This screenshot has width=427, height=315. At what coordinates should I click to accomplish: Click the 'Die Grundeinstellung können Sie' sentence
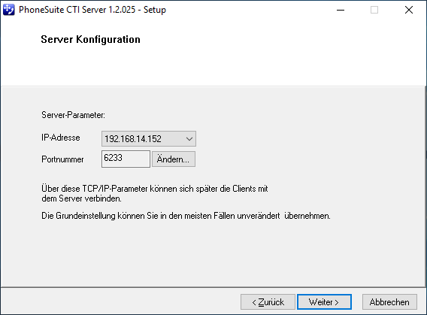(x=186, y=216)
